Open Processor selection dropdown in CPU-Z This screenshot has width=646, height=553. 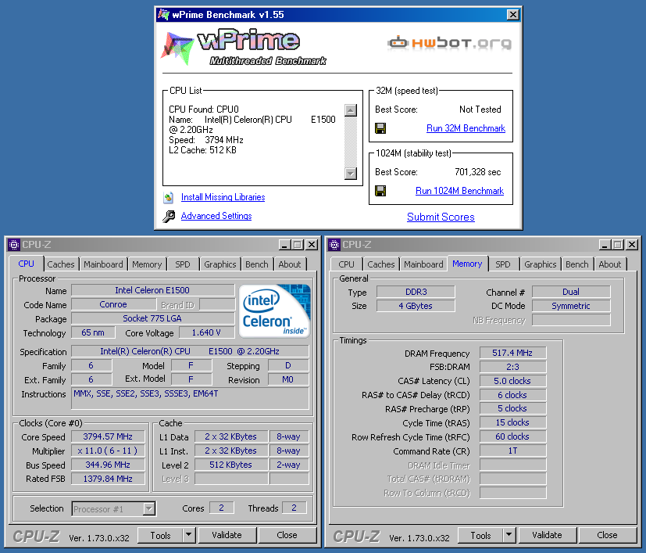point(149,509)
